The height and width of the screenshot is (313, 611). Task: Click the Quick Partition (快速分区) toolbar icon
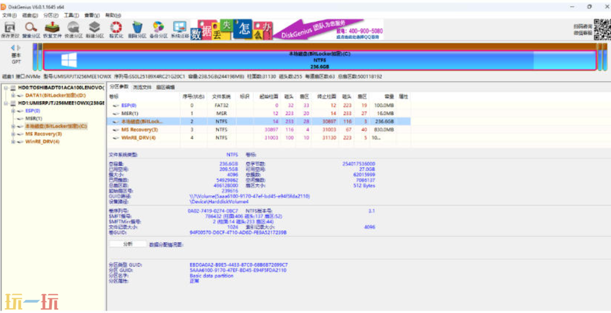73,29
